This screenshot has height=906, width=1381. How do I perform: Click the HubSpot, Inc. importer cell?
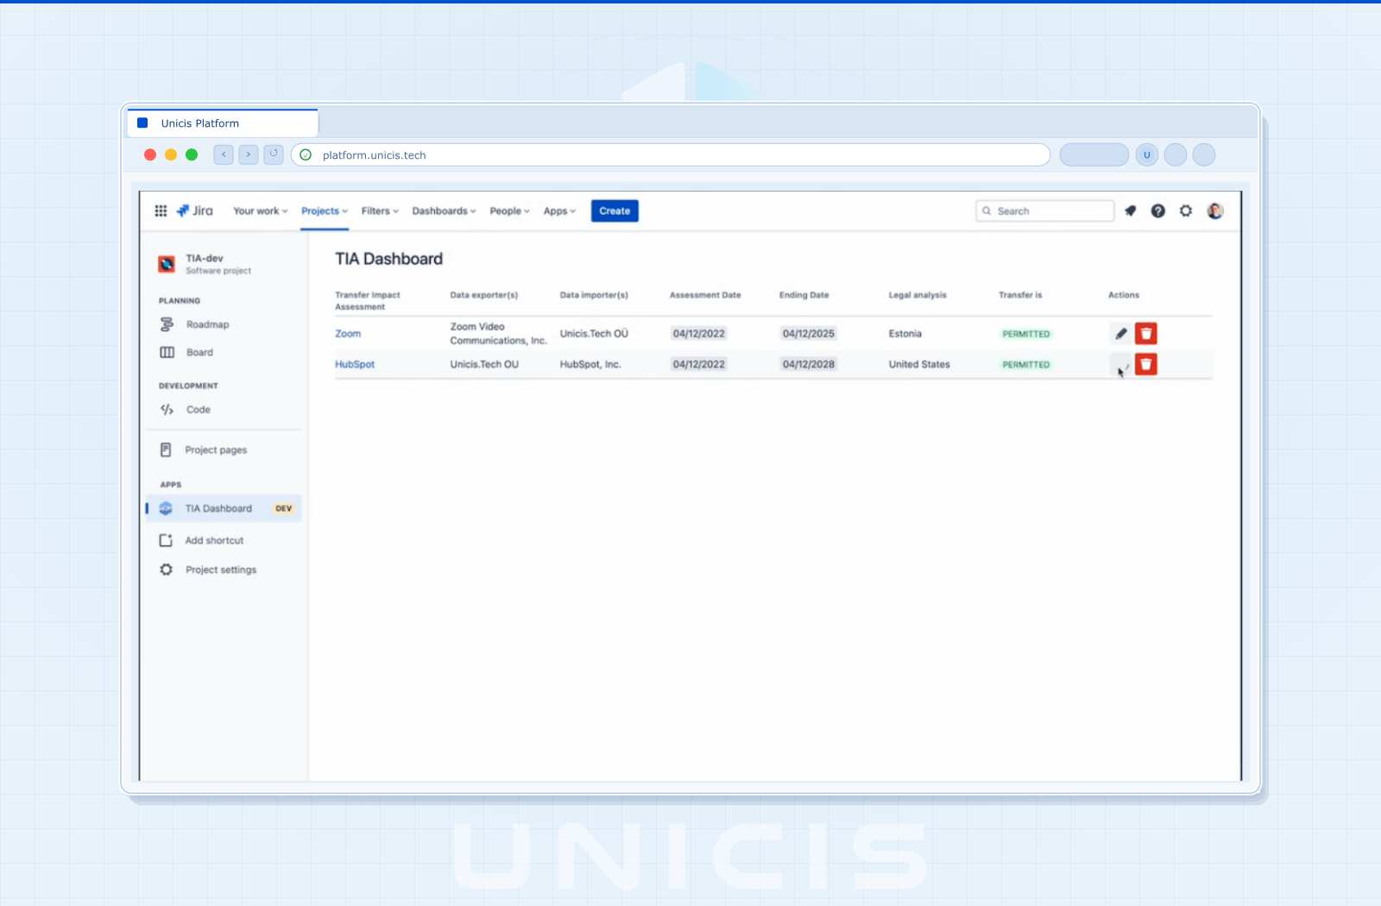(x=590, y=364)
